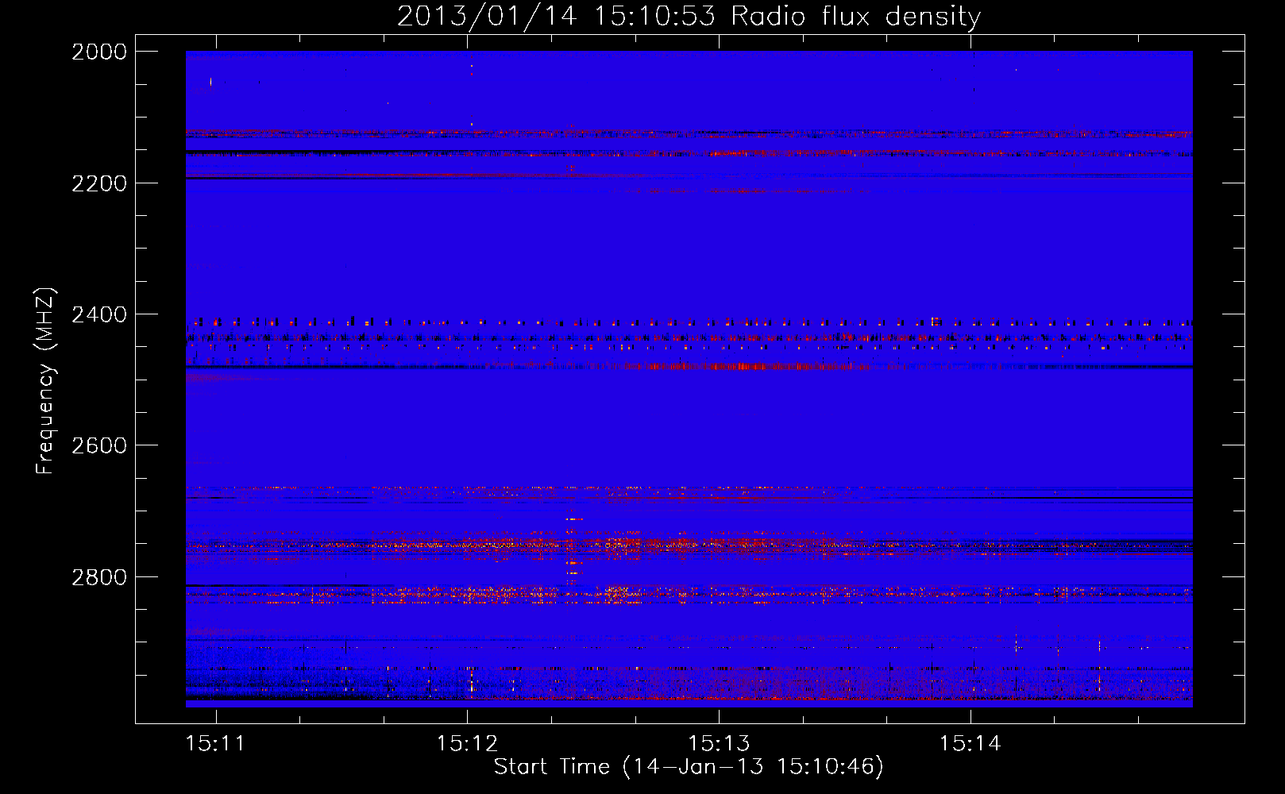Click the 'Frequency (MHZ)' axis title

46,380
